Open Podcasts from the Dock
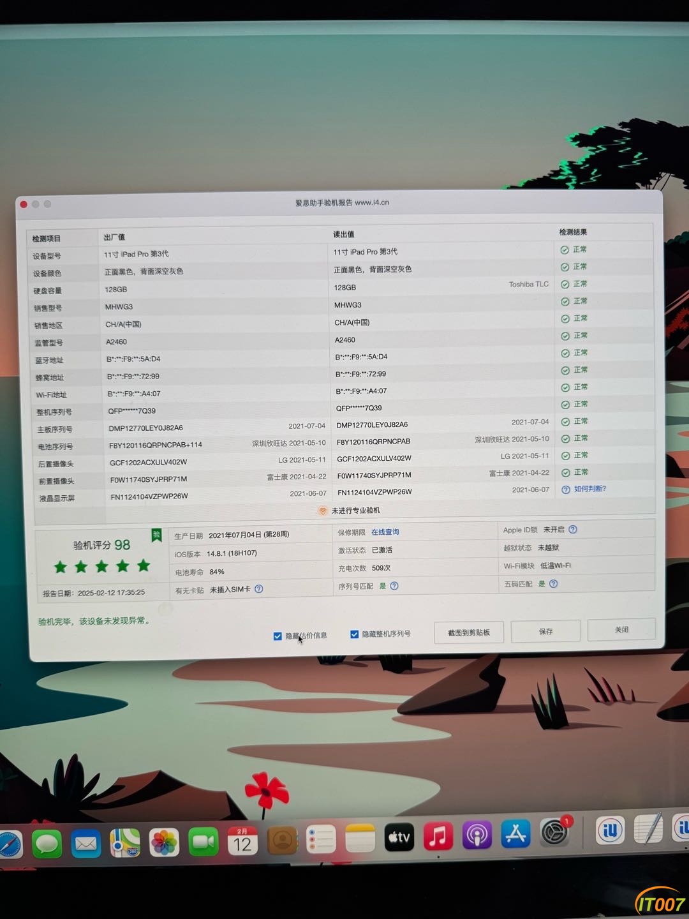Screen dimensions: 689x919 coord(477,834)
